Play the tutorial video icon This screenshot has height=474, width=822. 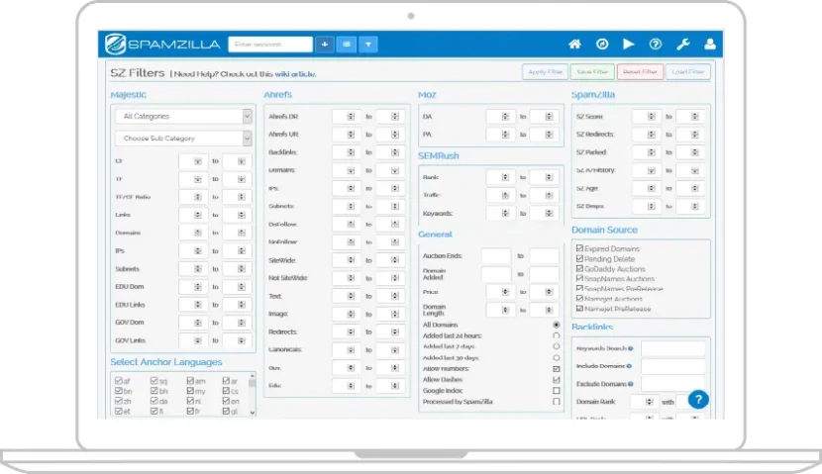coord(629,45)
